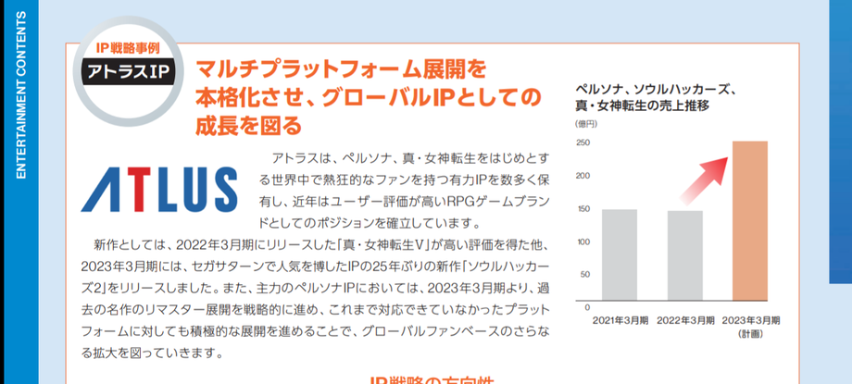Click text line 有し、近年はユーザー評価が高い
Screen dimensions: 852x384
(x=405, y=202)
